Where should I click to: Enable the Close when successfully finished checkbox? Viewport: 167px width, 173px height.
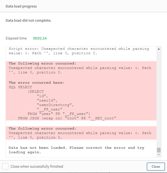click(5, 166)
